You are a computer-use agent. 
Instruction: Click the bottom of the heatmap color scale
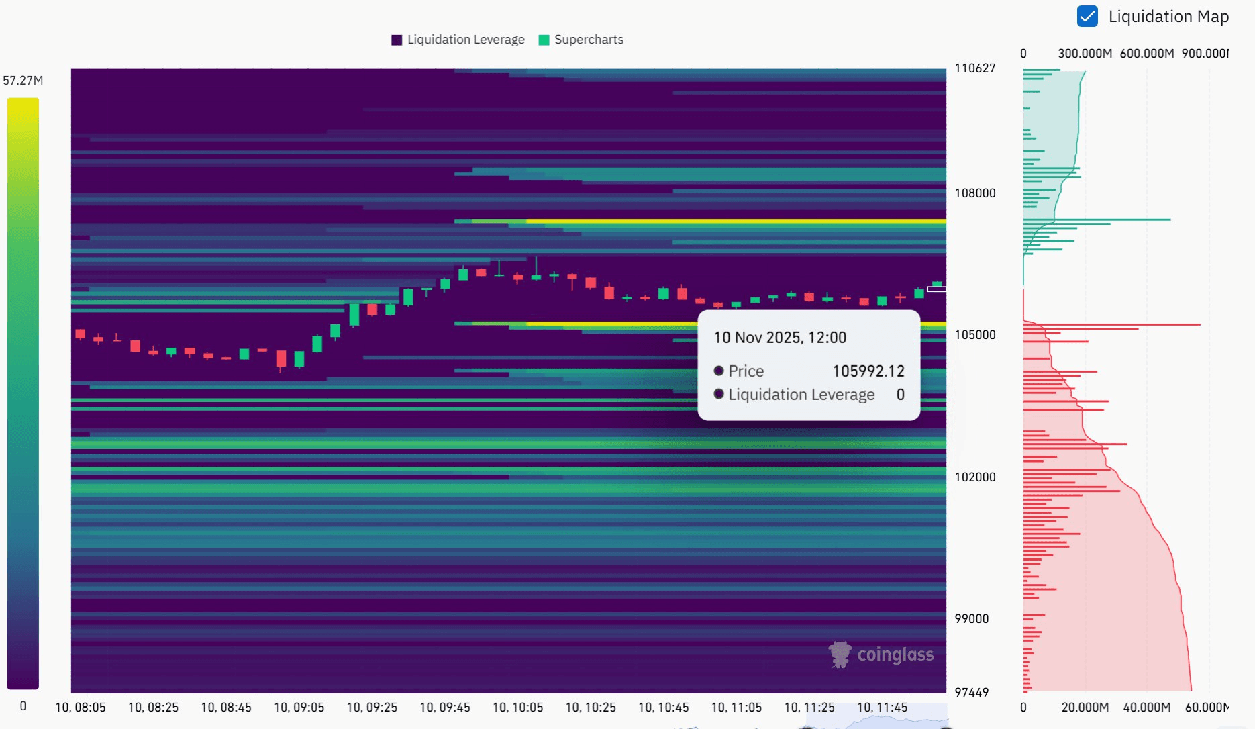tap(23, 683)
